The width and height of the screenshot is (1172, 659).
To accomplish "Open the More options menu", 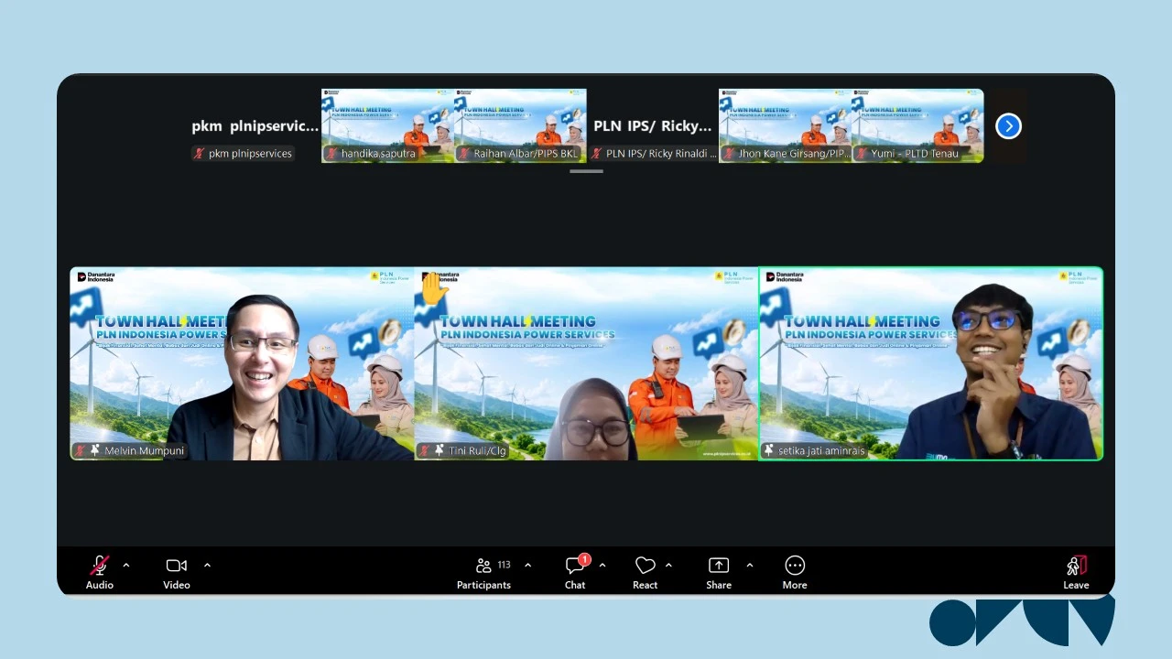I will (x=795, y=573).
